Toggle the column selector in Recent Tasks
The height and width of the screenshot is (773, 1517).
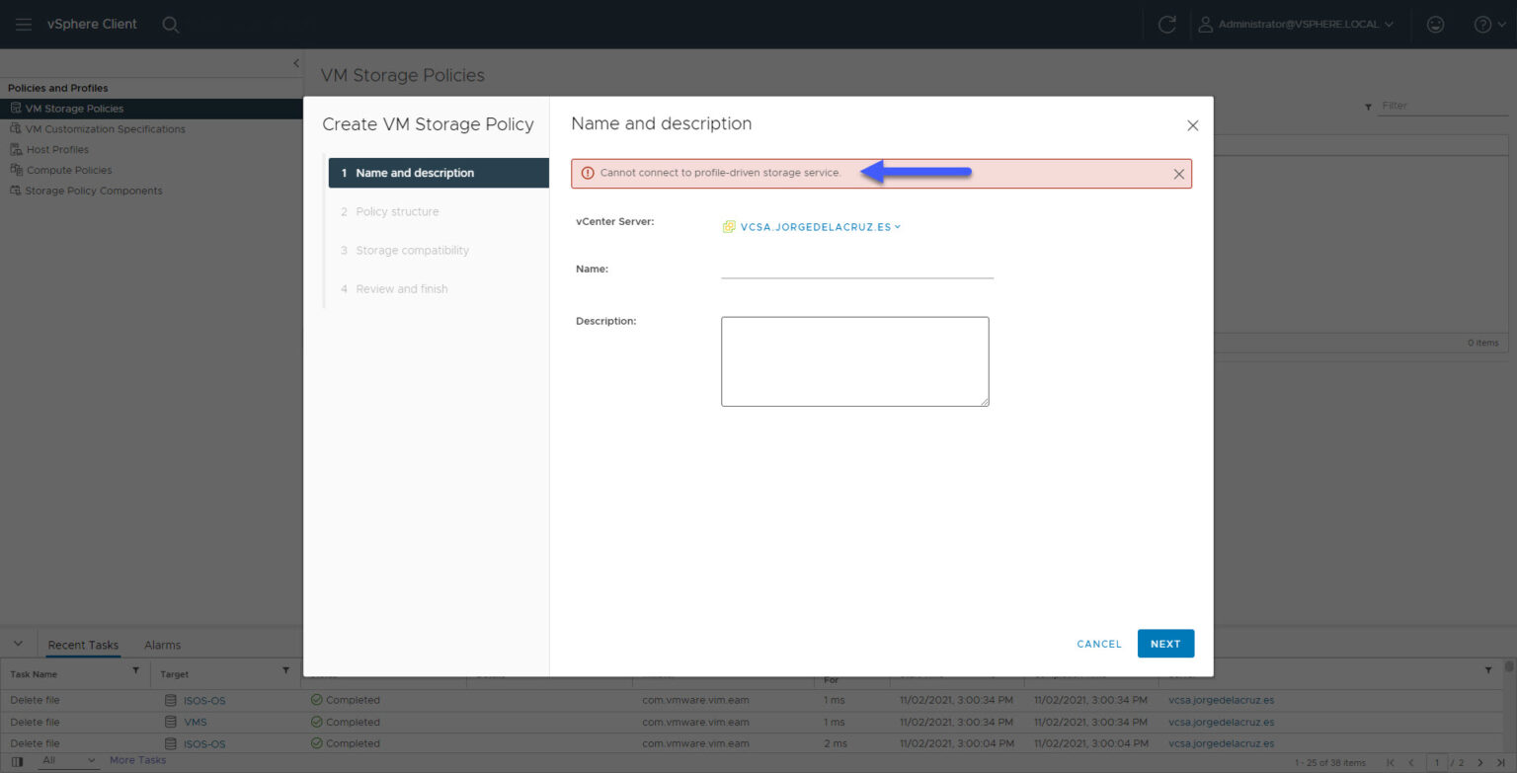pos(18,759)
